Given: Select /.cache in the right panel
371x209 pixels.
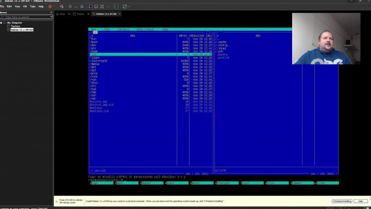Looking at the screenshot, I should point(221,42).
